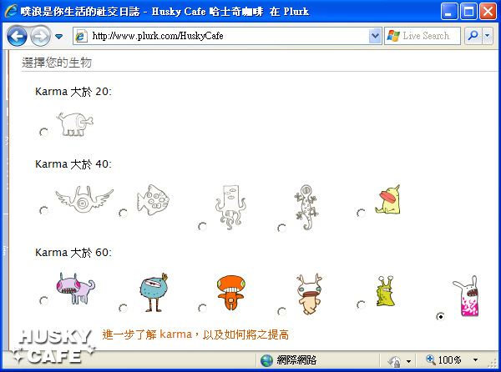Select radio button for winged creature
The width and height of the screenshot is (501, 372).
click(x=43, y=211)
